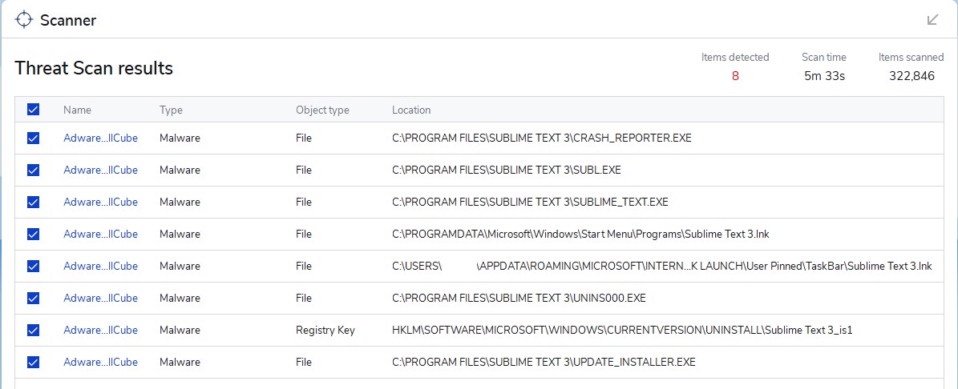Image resolution: width=958 pixels, height=389 pixels.
Task: Uncheck the UNINS000.EXE row checkbox
Action: pos(33,298)
